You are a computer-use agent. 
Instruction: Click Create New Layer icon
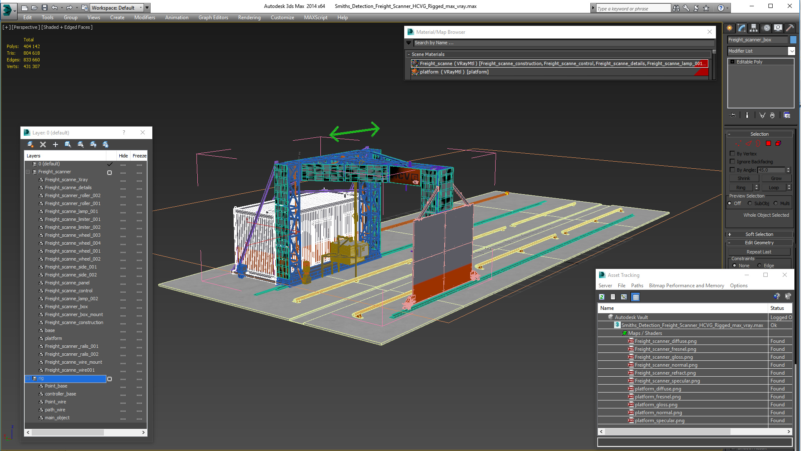(x=30, y=144)
